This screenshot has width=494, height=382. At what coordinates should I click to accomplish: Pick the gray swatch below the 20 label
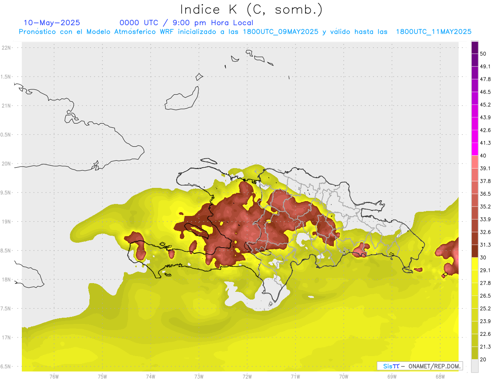(475, 366)
